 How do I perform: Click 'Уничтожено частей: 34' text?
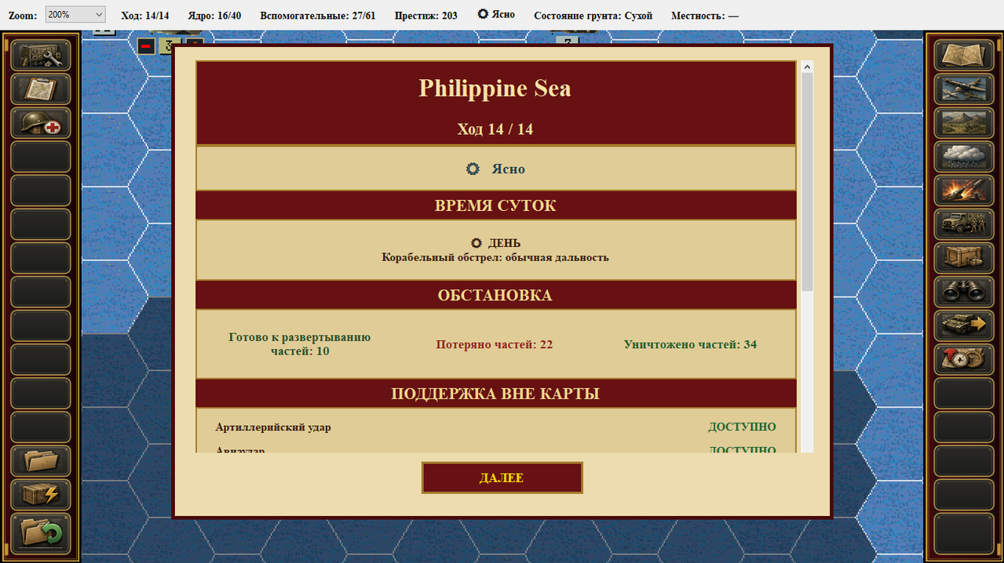(691, 344)
